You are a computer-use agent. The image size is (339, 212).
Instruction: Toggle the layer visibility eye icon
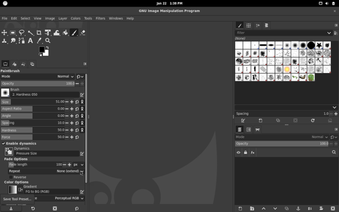238,152
